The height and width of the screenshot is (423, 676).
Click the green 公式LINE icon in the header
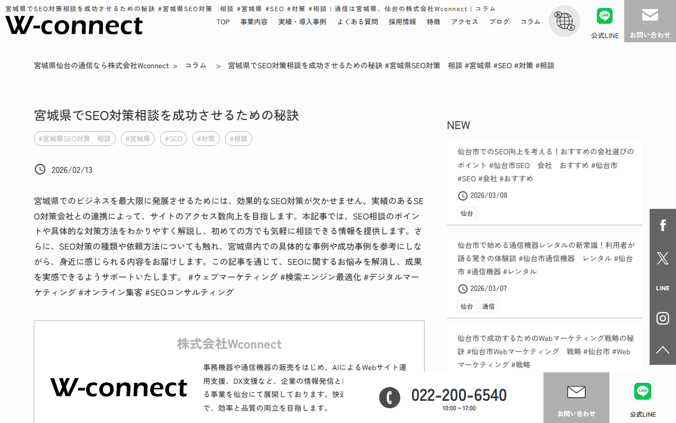(x=605, y=16)
